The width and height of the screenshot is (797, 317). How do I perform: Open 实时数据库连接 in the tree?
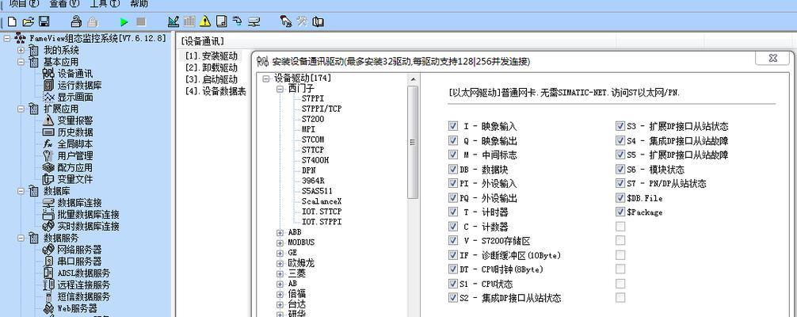click(x=88, y=226)
